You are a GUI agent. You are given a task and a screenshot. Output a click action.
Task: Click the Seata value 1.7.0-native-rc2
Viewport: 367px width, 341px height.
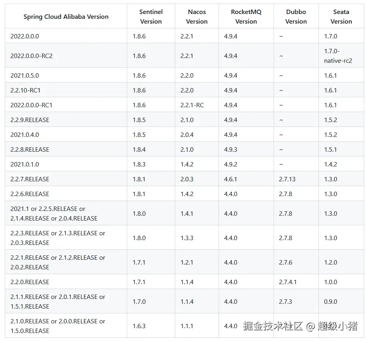(338, 56)
